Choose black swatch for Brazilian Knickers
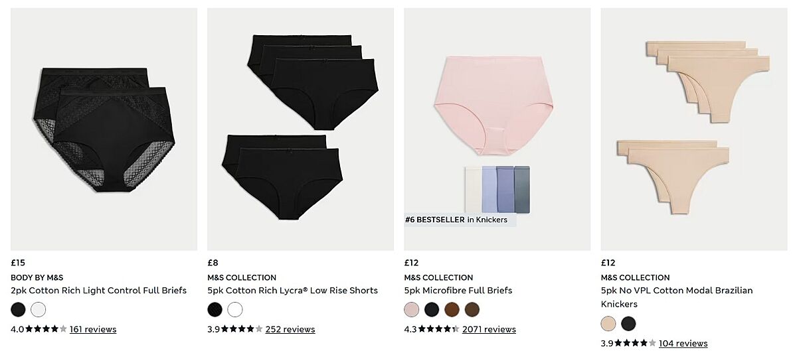This screenshot has width=797, height=361. pos(628,323)
